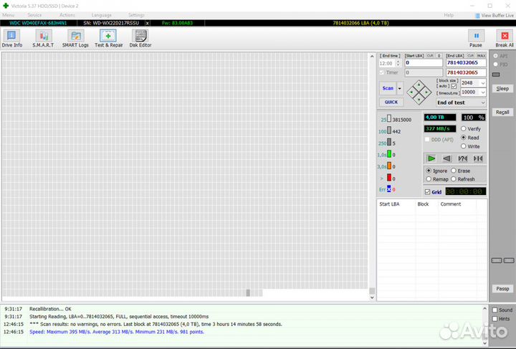Click the scan grid scrollbar down arrow
This screenshot has width=516, height=349.
[372, 297]
